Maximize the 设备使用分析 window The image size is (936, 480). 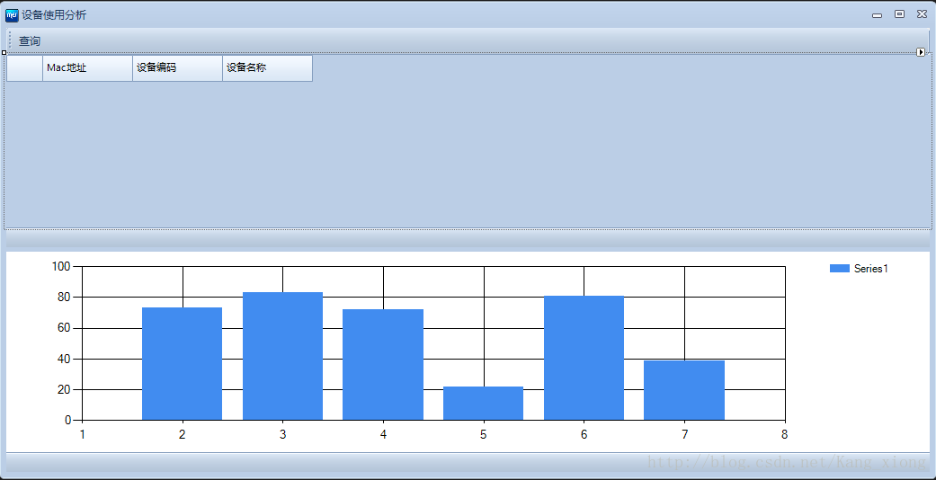pyautogui.click(x=900, y=14)
